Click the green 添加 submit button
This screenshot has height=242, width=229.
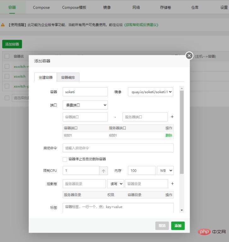(178, 226)
